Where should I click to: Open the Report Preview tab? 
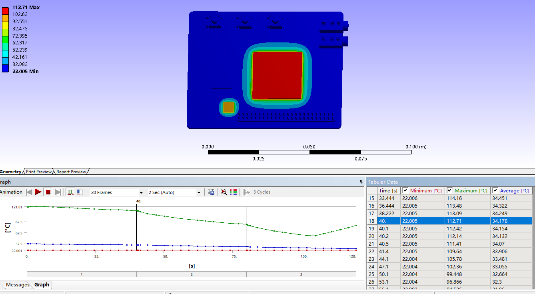pos(71,172)
